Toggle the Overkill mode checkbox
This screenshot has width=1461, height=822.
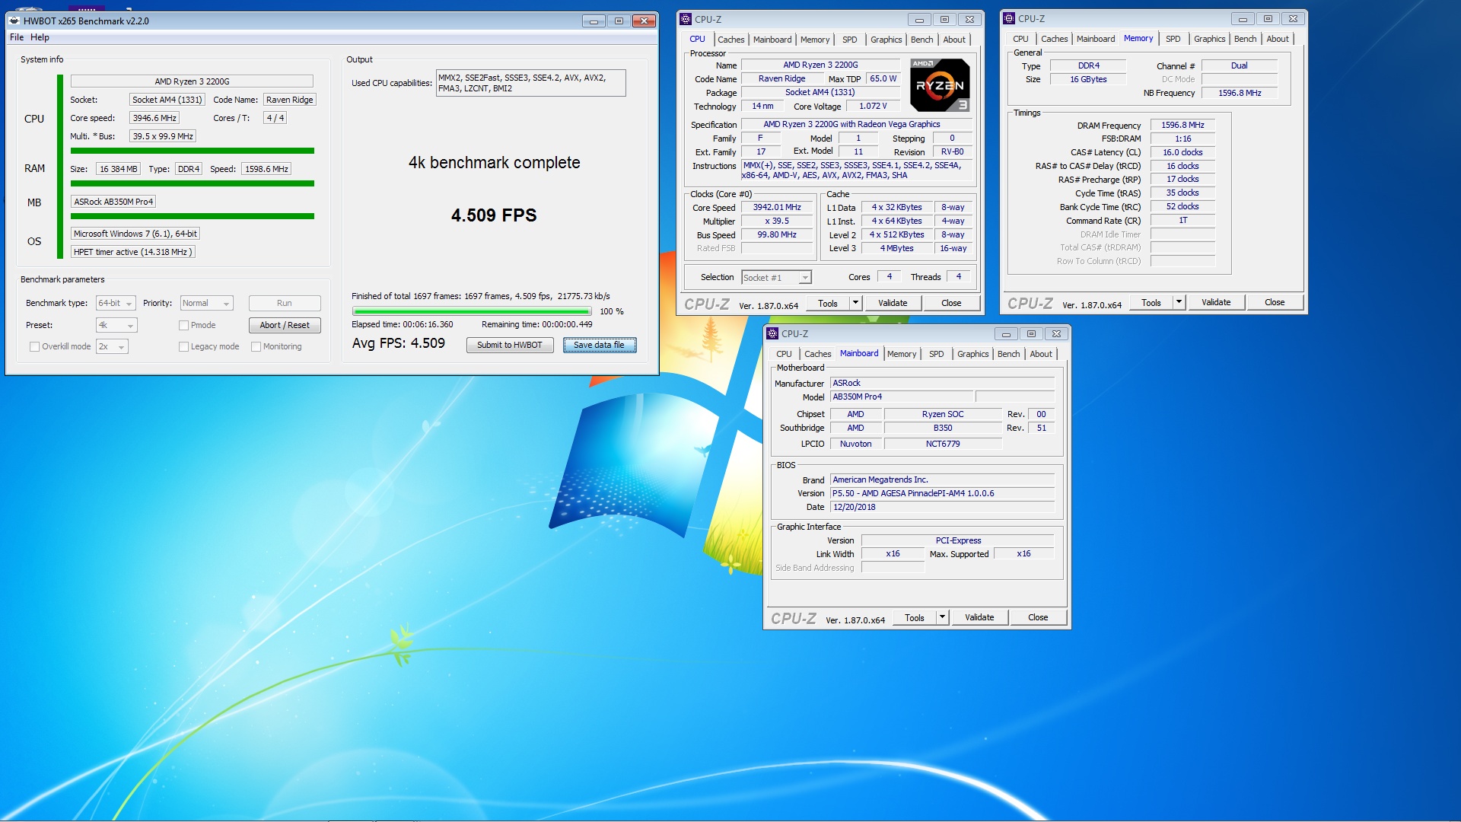pyautogui.click(x=34, y=346)
